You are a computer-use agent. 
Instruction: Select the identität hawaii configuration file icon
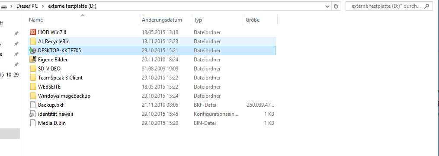pyautogui.click(x=33, y=114)
